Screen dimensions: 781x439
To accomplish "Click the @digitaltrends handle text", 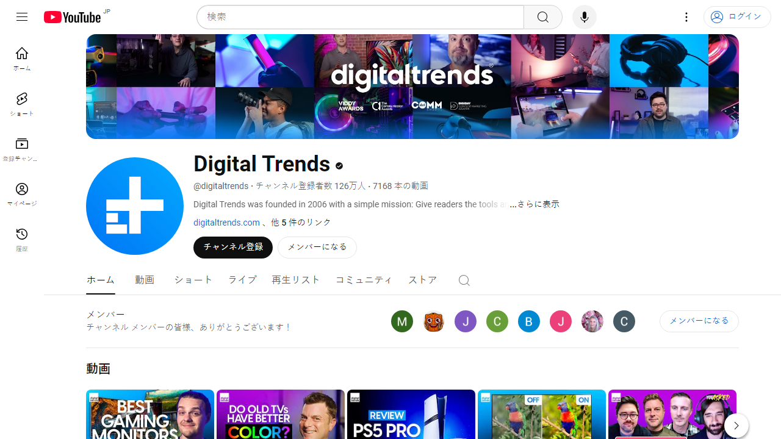I will tap(221, 186).
